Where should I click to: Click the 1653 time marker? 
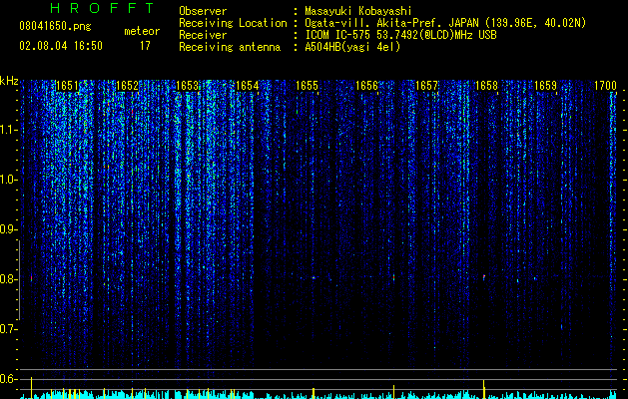187,86
